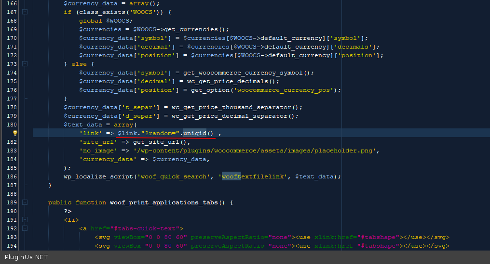Click line number 194 in the gutter
Viewport: 490px width, 264px height.
[x=10, y=246]
